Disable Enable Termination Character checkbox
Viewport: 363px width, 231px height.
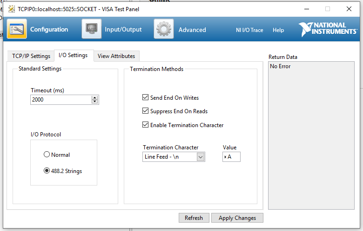[x=145, y=125]
